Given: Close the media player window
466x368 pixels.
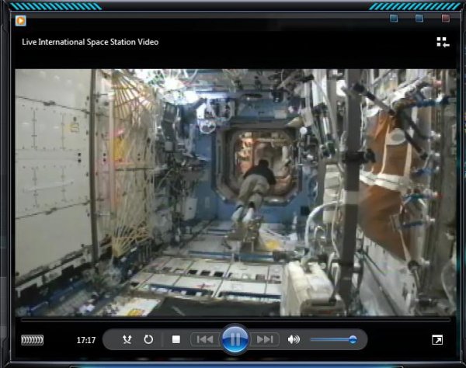Looking at the screenshot, I should click(x=446, y=19).
